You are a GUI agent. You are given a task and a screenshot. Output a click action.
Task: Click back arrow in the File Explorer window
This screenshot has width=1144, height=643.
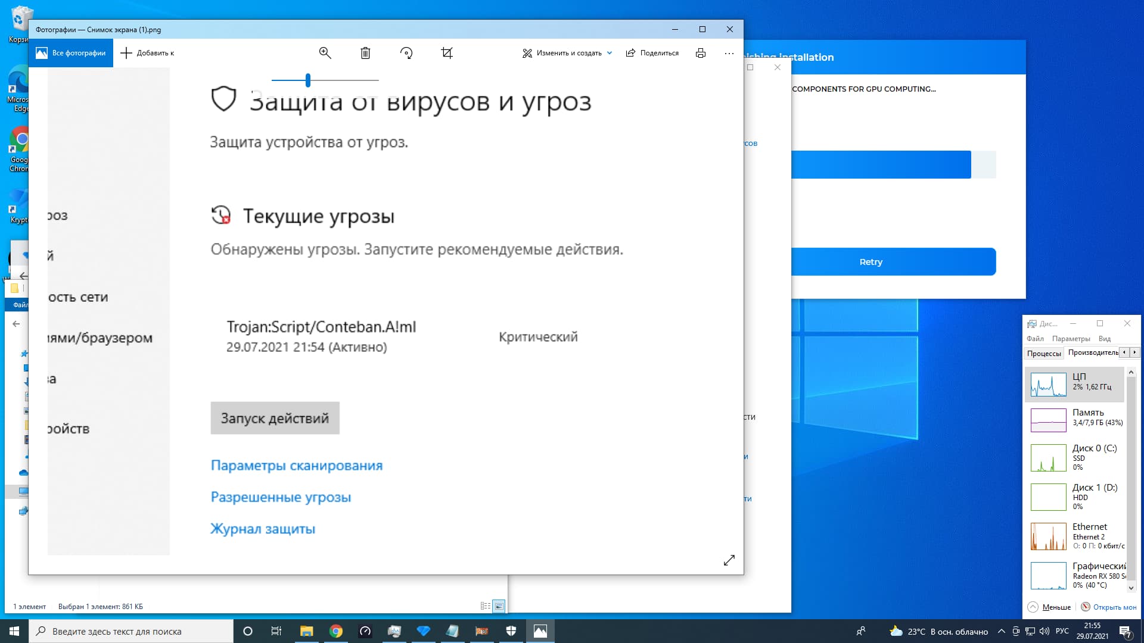point(16,324)
